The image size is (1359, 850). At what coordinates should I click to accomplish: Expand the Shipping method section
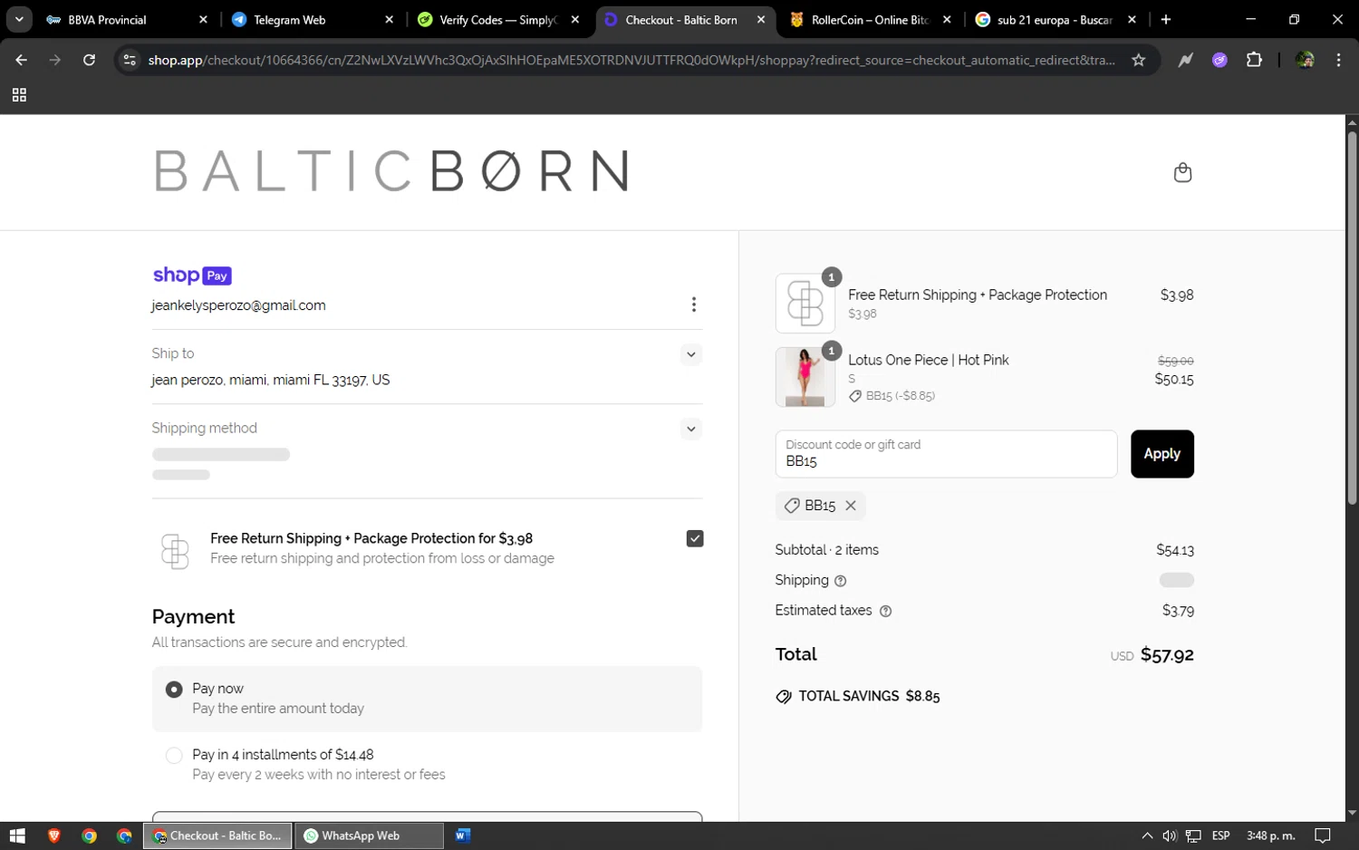(x=691, y=429)
